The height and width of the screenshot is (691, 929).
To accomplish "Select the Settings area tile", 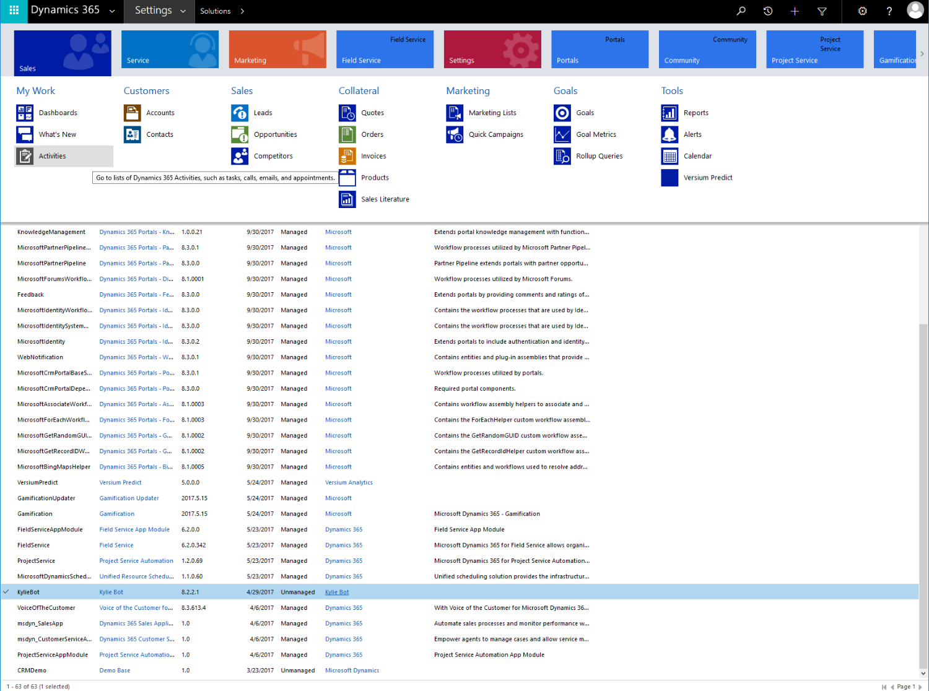I will pos(492,50).
